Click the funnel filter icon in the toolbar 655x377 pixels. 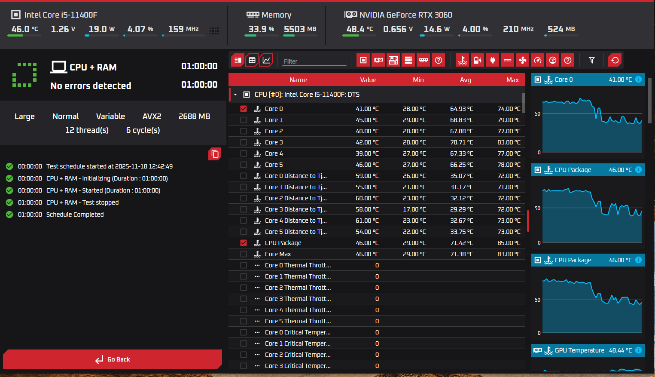592,60
